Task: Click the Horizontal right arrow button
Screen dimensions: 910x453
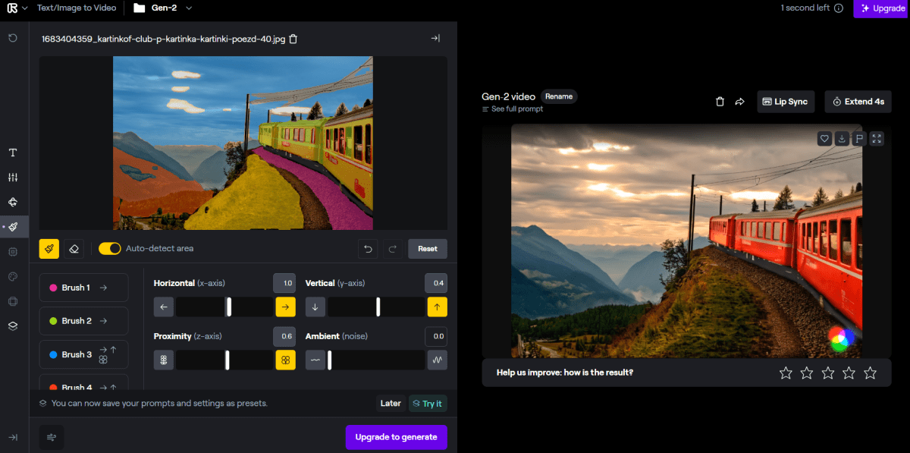Action: [x=285, y=307]
